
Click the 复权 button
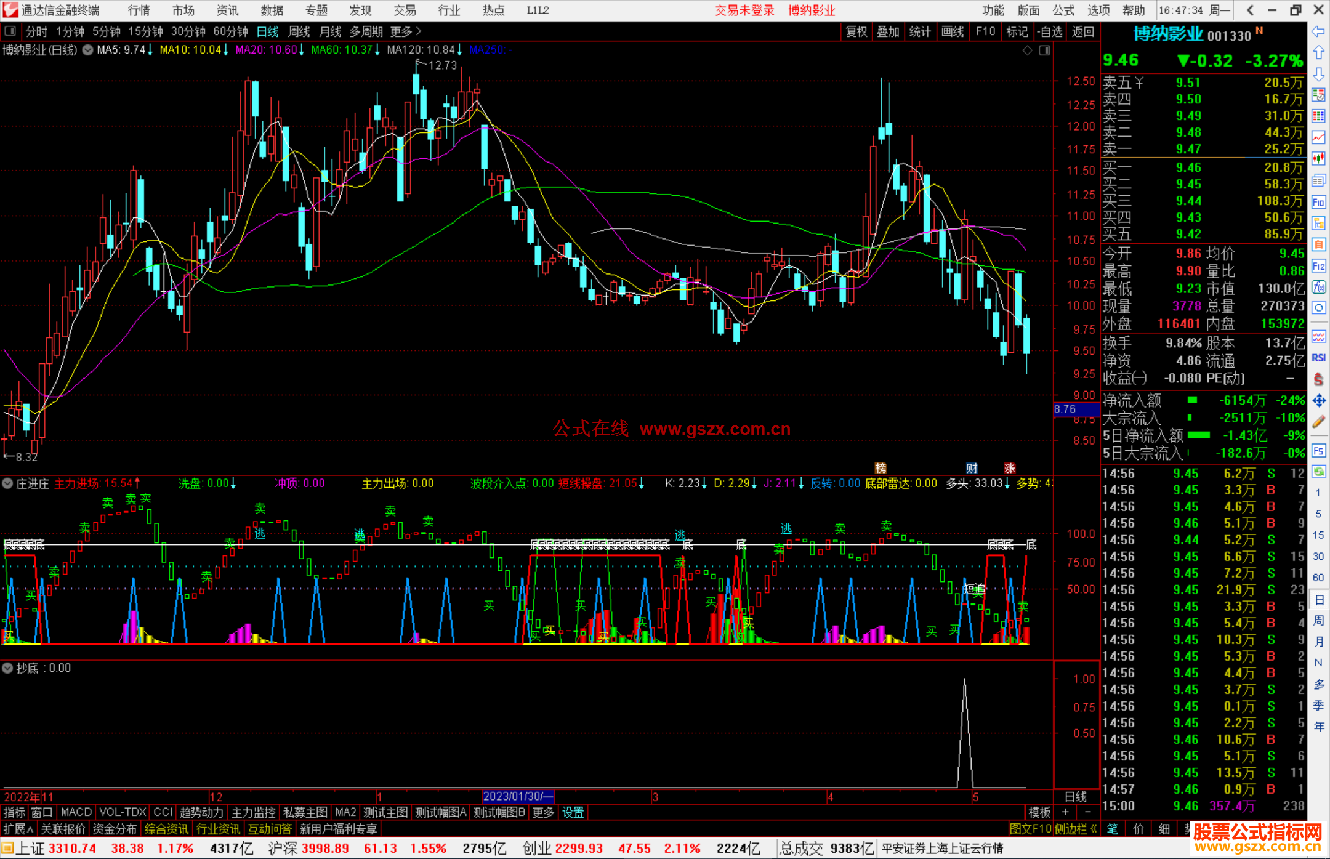(x=856, y=31)
